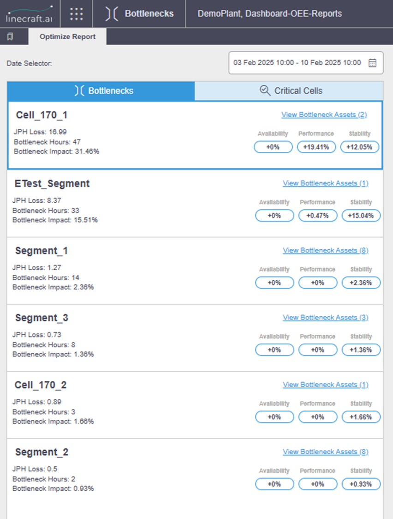The height and width of the screenshot is (519, 393).
Task: Switch to the Critical Cells tab
Action: click(289, 91)
